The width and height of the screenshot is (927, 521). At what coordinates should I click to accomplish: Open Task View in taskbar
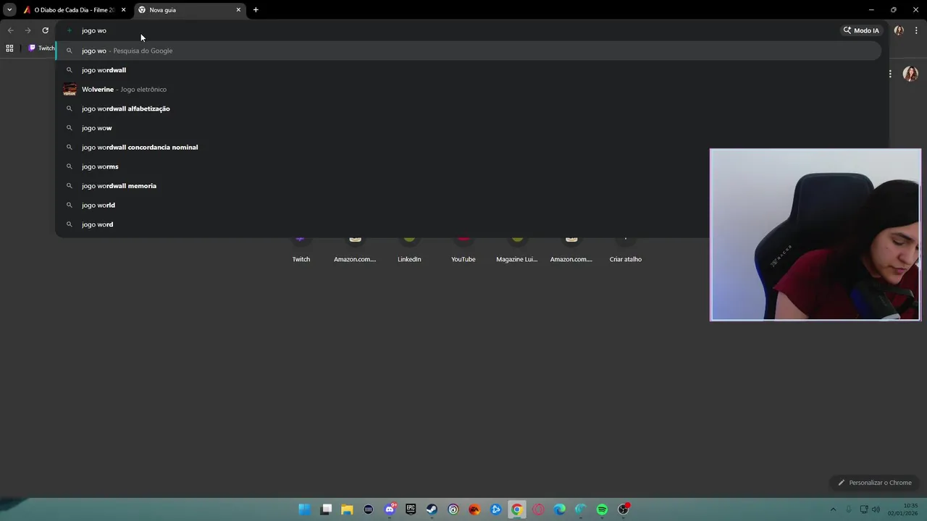[326, 509]
